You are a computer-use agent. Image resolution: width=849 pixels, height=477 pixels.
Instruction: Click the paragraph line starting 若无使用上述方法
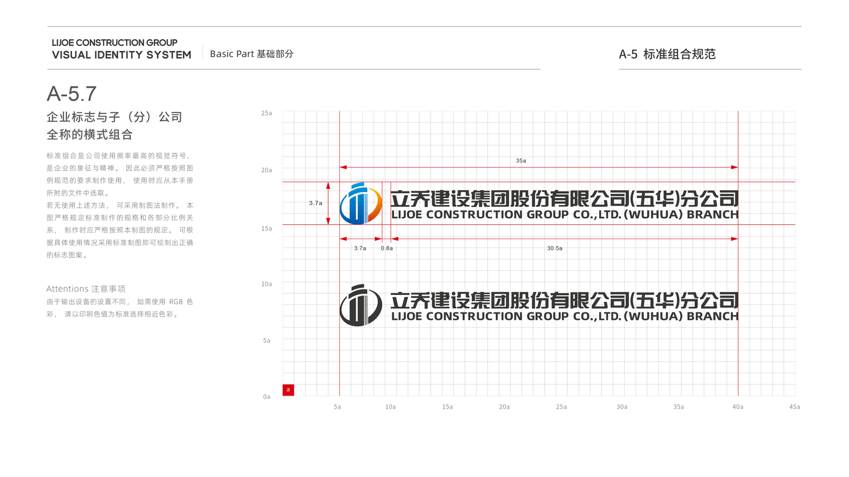pyautogui.click(x=120, y=205)
